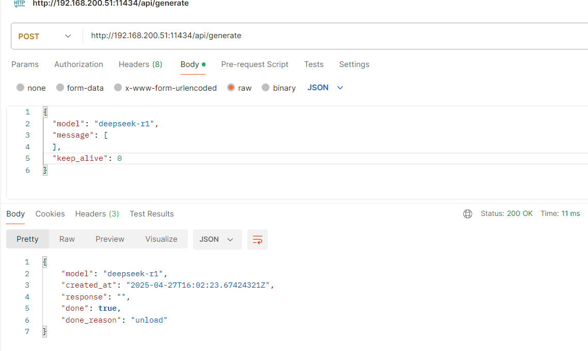Image resolution: width=588 pixels, height=351 pixels.
Task: Open the response Cookies tab
Action: click(x=50, y=214)
